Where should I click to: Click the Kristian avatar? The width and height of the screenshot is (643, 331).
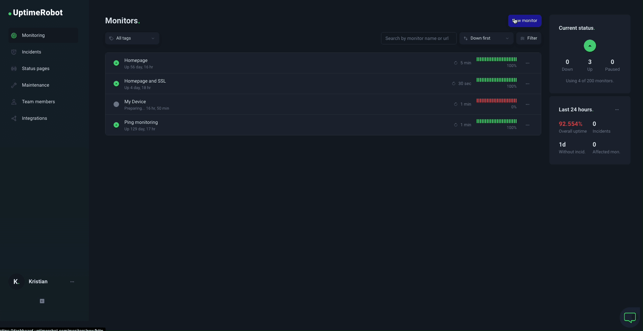pyautogui.click(x=16, y=282)
